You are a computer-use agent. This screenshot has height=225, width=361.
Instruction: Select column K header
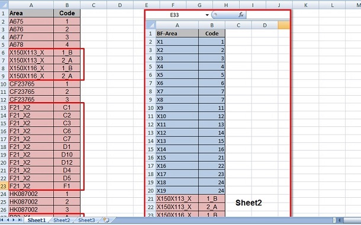(x=306, y=5)
